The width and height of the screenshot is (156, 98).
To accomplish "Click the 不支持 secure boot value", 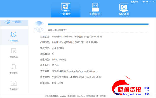I will coord(55,65).
